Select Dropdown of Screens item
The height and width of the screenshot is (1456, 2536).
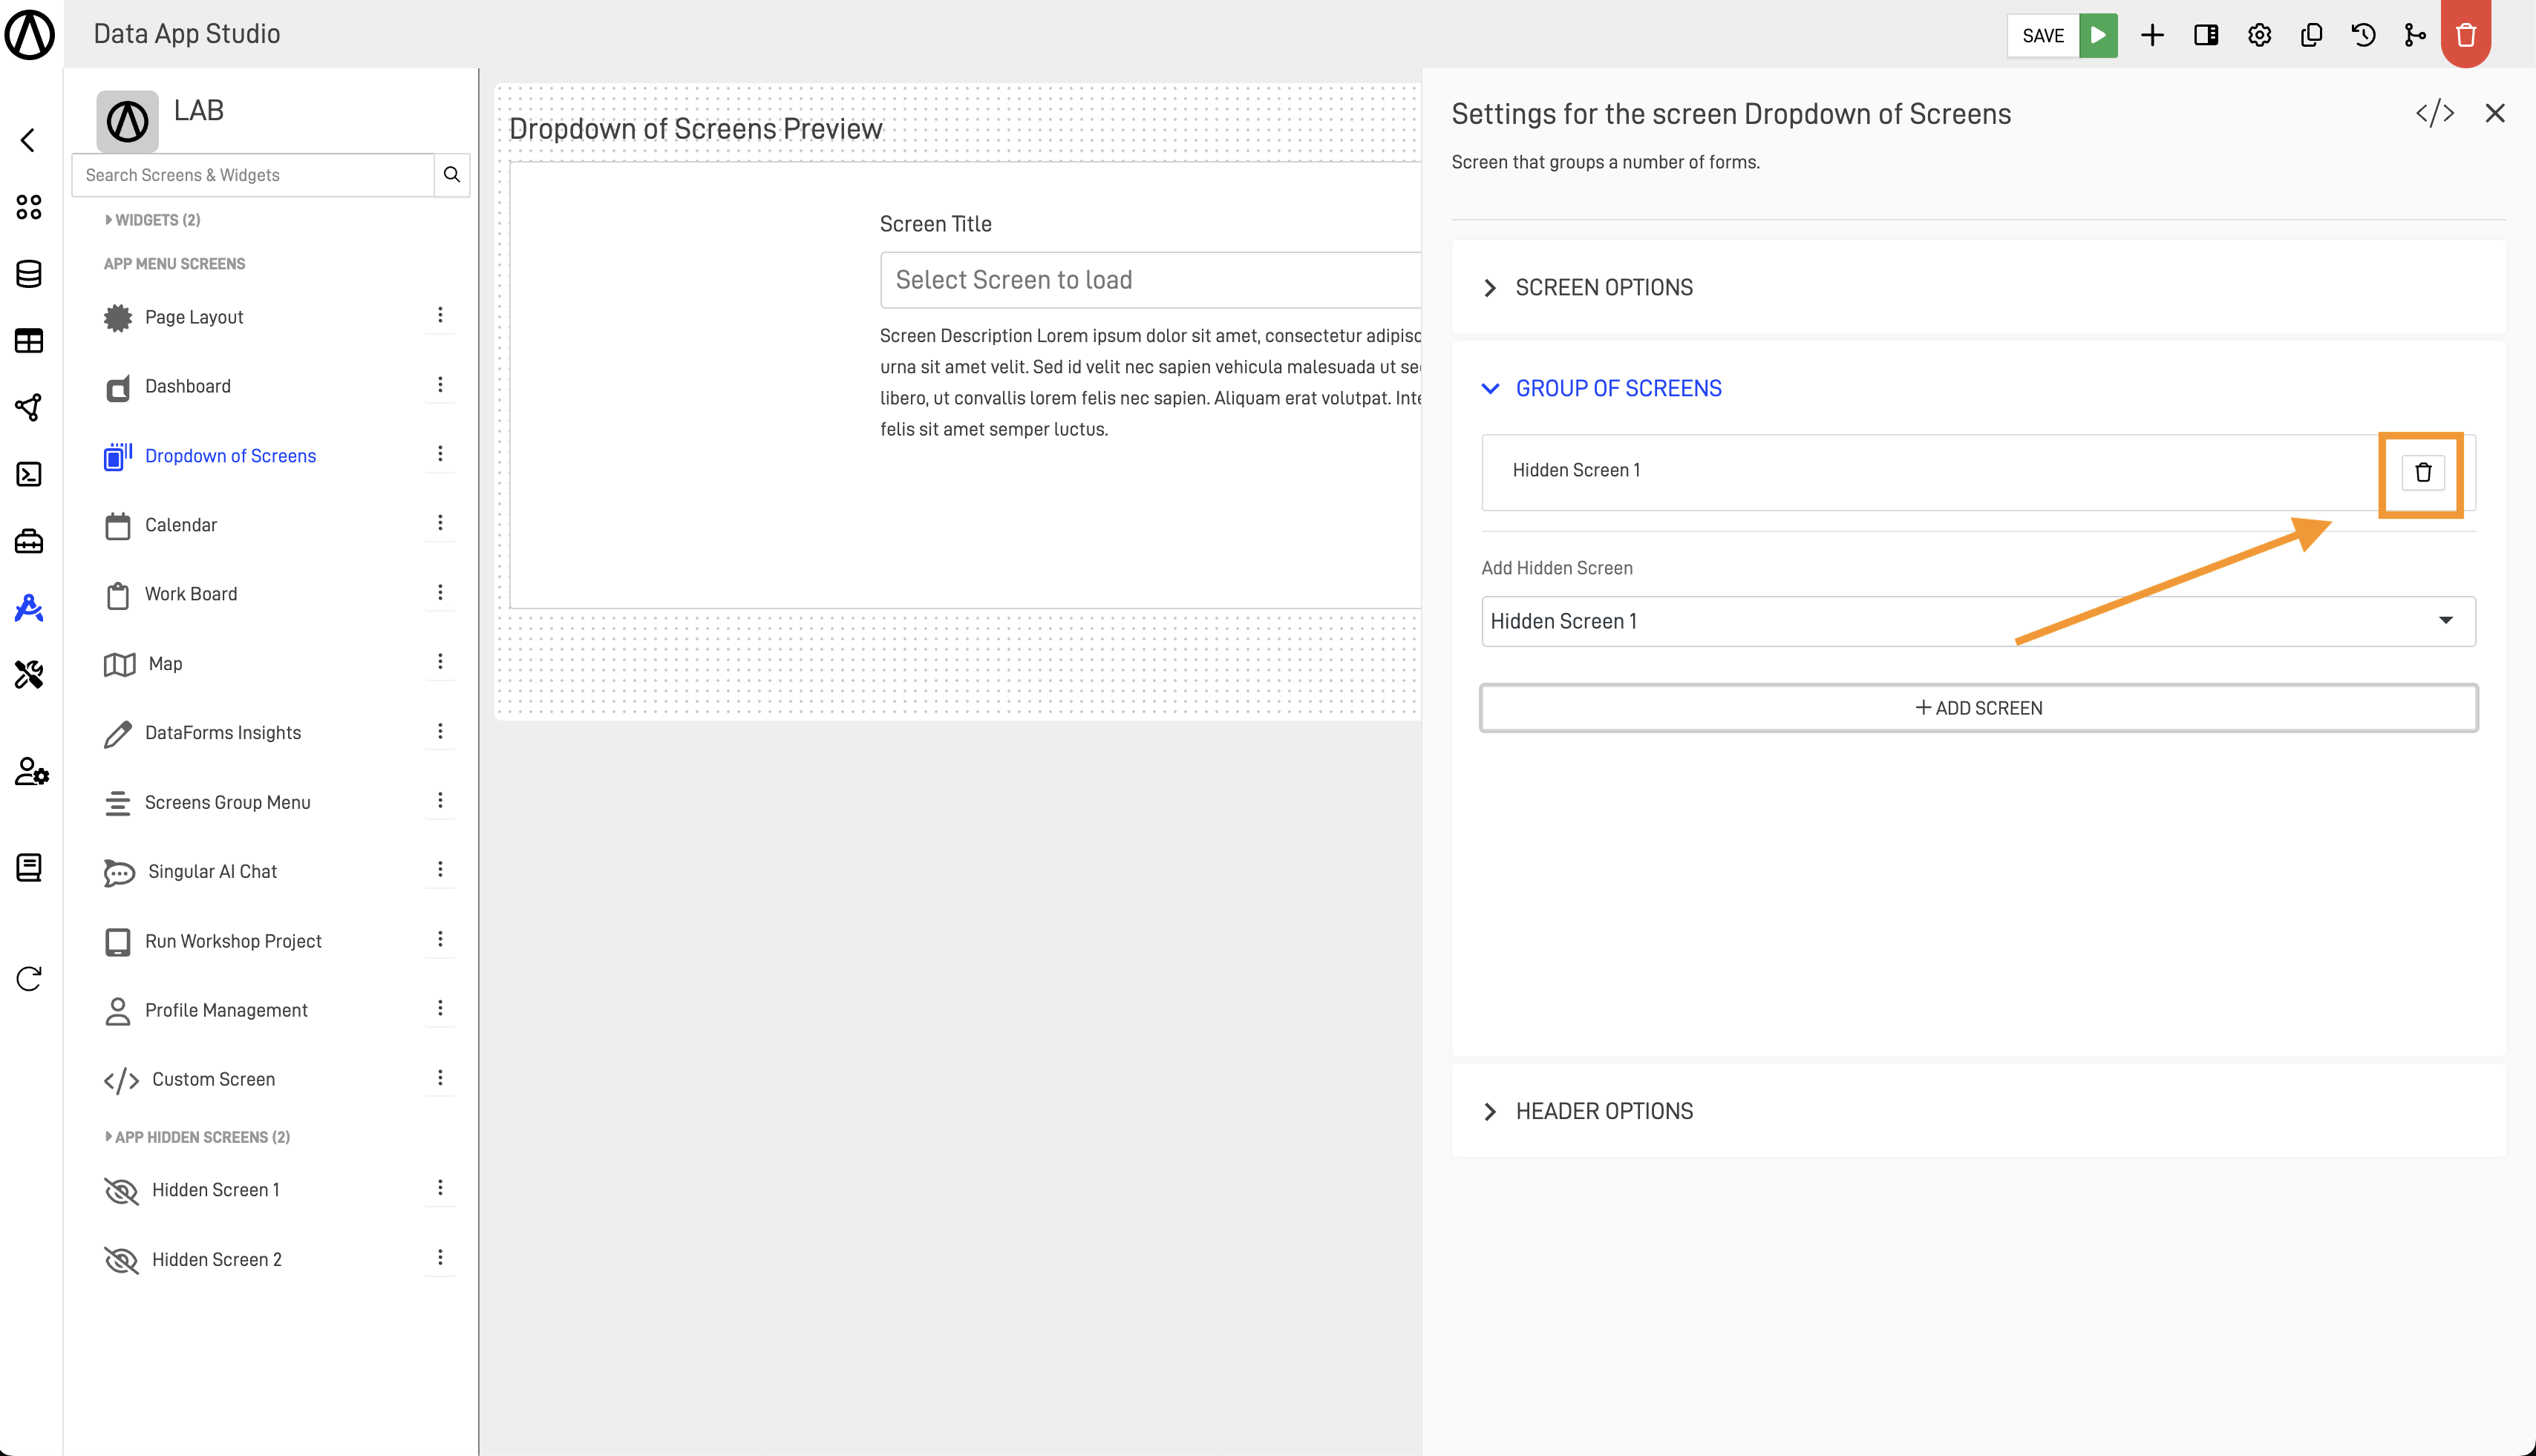click(230, 456)
